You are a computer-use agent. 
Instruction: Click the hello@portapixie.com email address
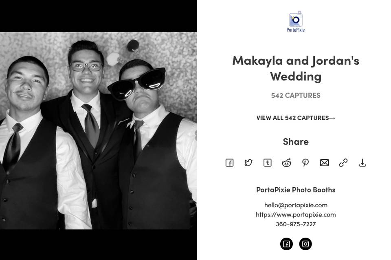point(296,205)
